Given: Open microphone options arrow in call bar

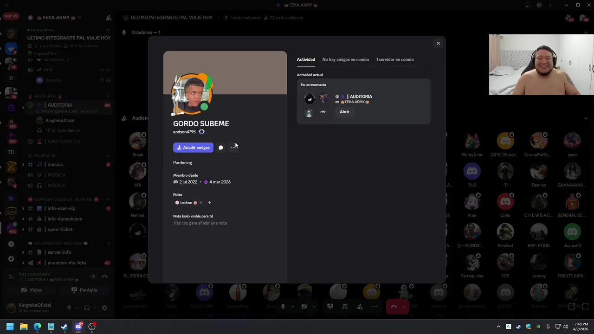Looking at the screenshot, I should [x=292, y=307].
